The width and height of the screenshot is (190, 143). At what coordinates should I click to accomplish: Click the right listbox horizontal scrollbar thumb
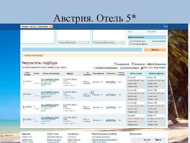coord(105,42)
